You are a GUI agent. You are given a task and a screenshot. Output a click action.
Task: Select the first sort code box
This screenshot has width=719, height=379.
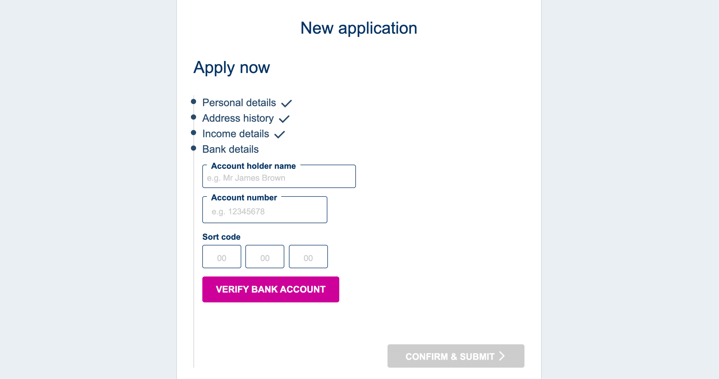[x=222, y=257]
